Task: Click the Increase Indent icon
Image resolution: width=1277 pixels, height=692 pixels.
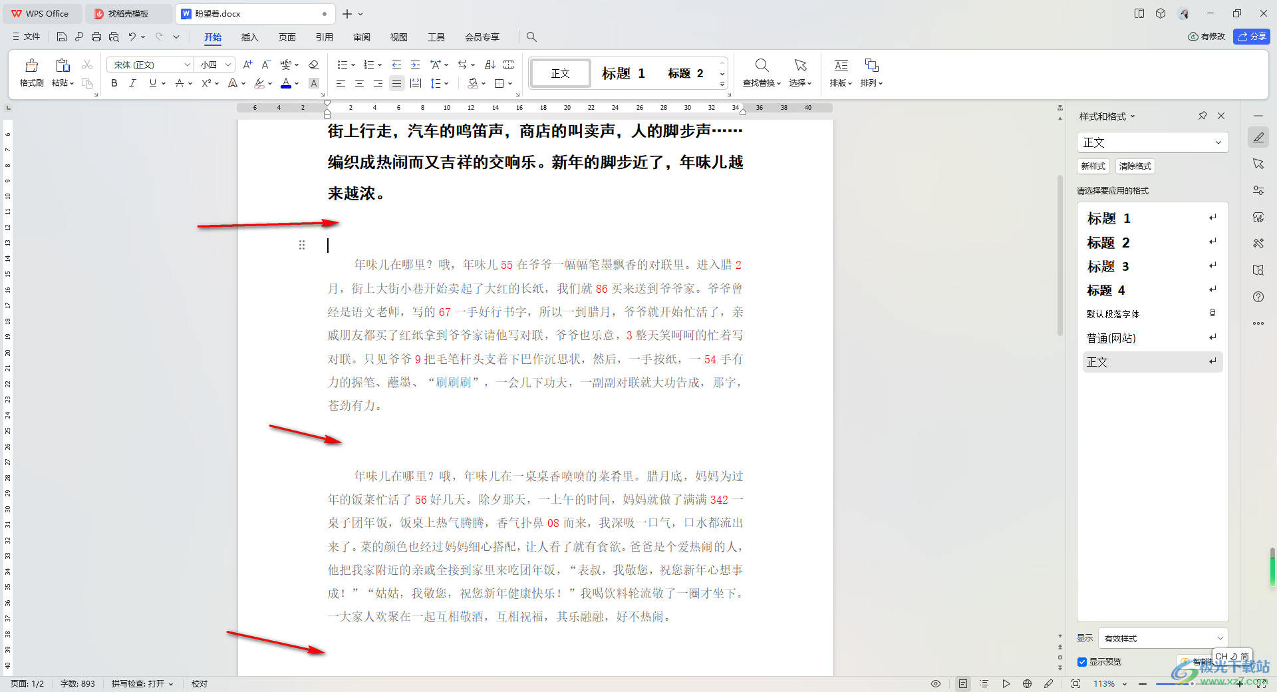Action: click(x=415, y=65)
